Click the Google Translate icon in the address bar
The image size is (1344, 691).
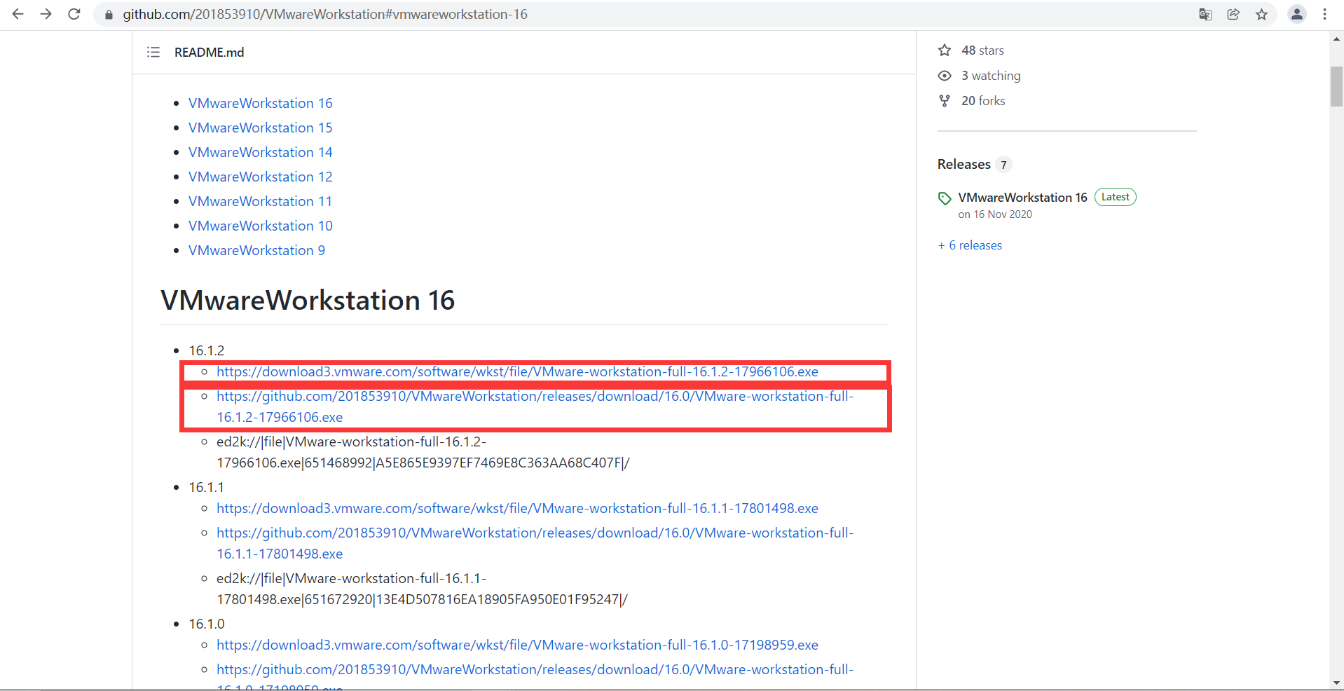tap(1205, 14)
